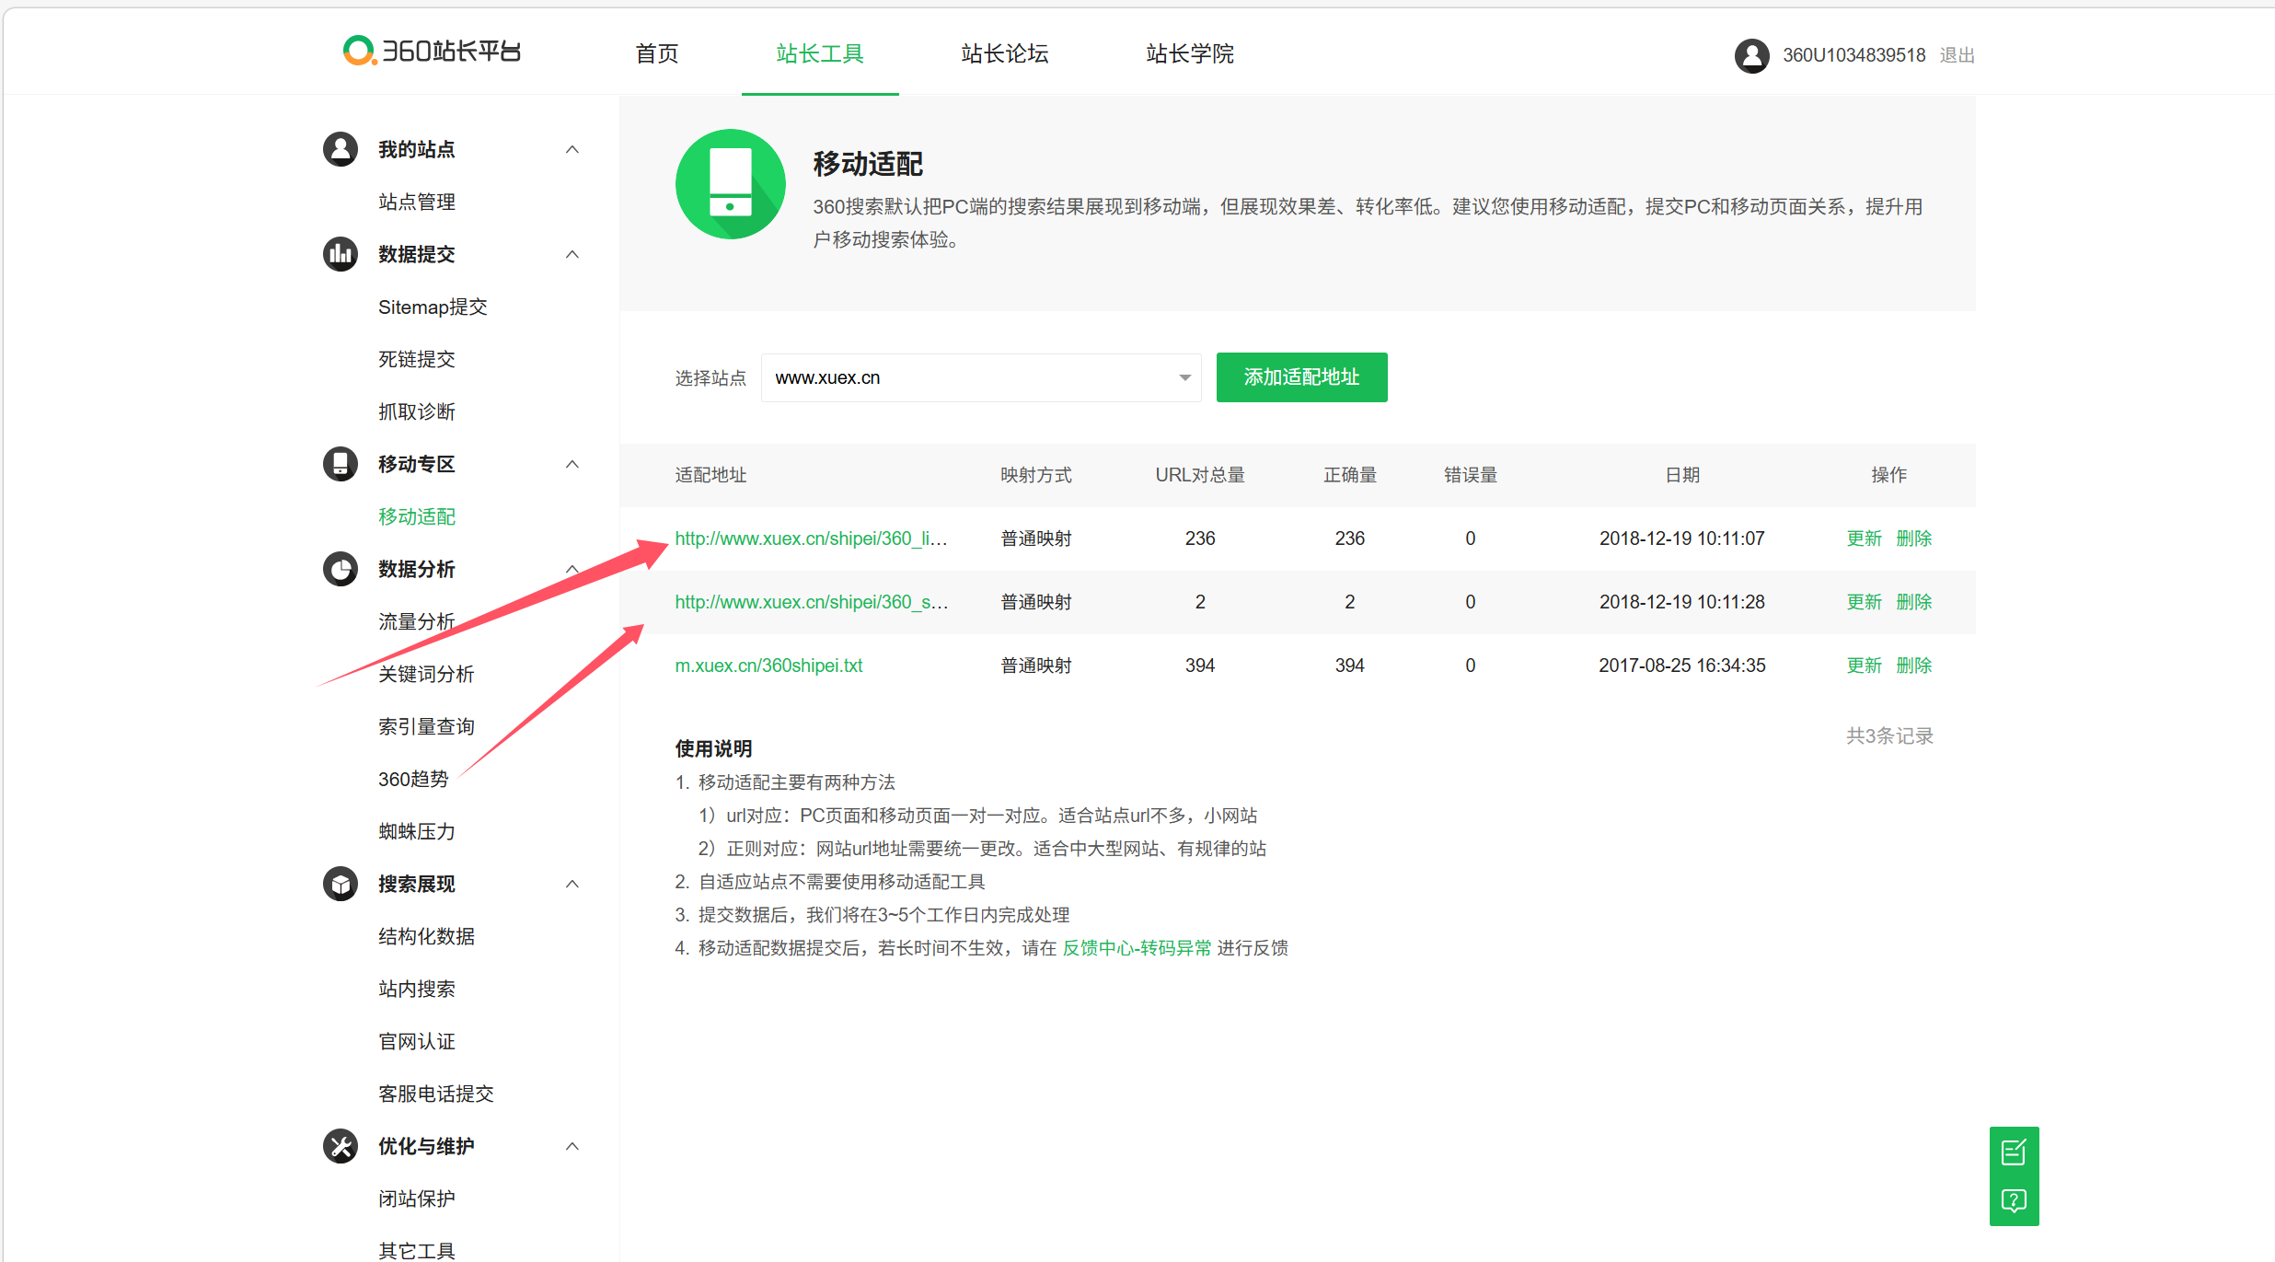Select 移动适配 in sidebar
The height and width of the screenshot is (1262, 2275).
pos(417,516)
